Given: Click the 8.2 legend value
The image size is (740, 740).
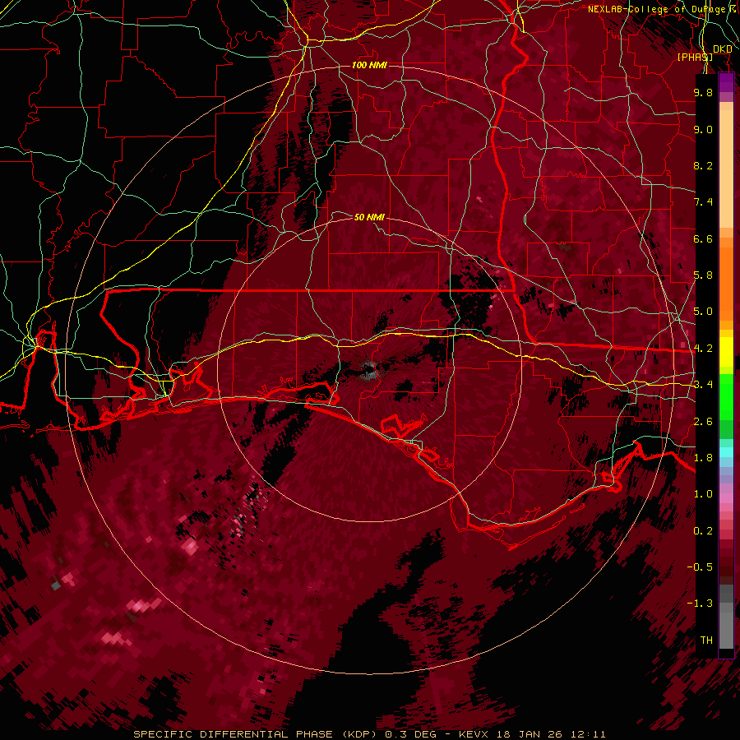Looking at the screenshot, I should pos(703,165).
